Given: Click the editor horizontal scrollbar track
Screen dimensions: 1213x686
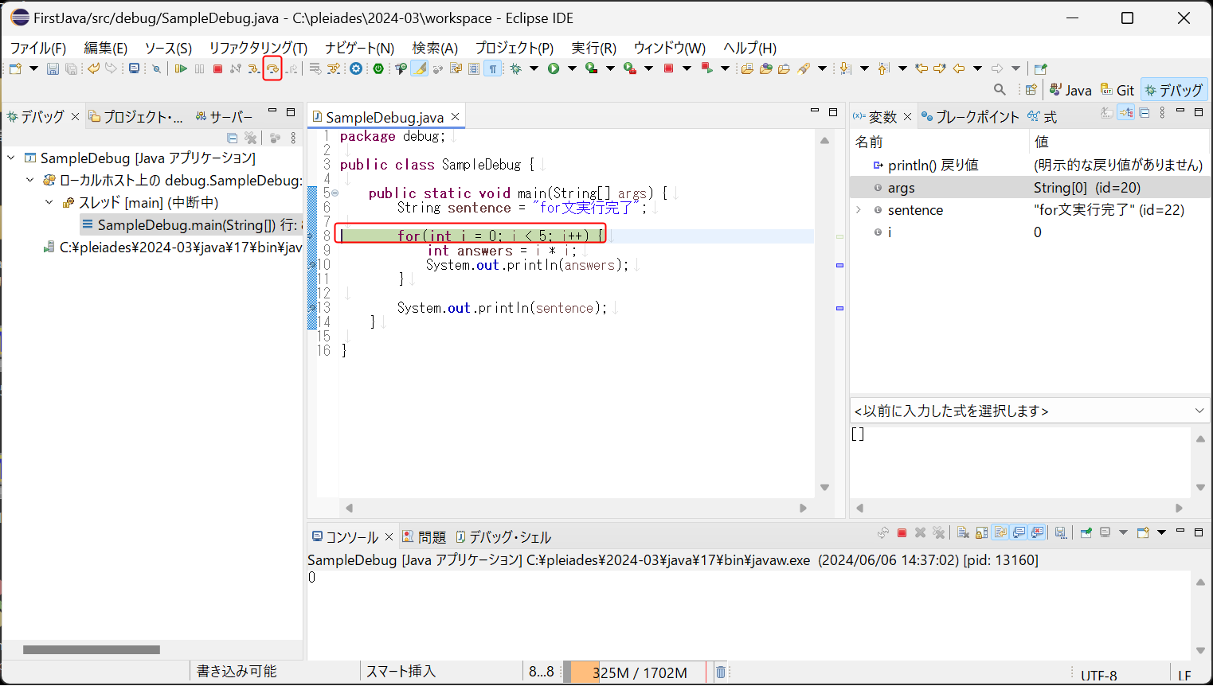Looking at the screenshot, I should click(x=576, y=508).
